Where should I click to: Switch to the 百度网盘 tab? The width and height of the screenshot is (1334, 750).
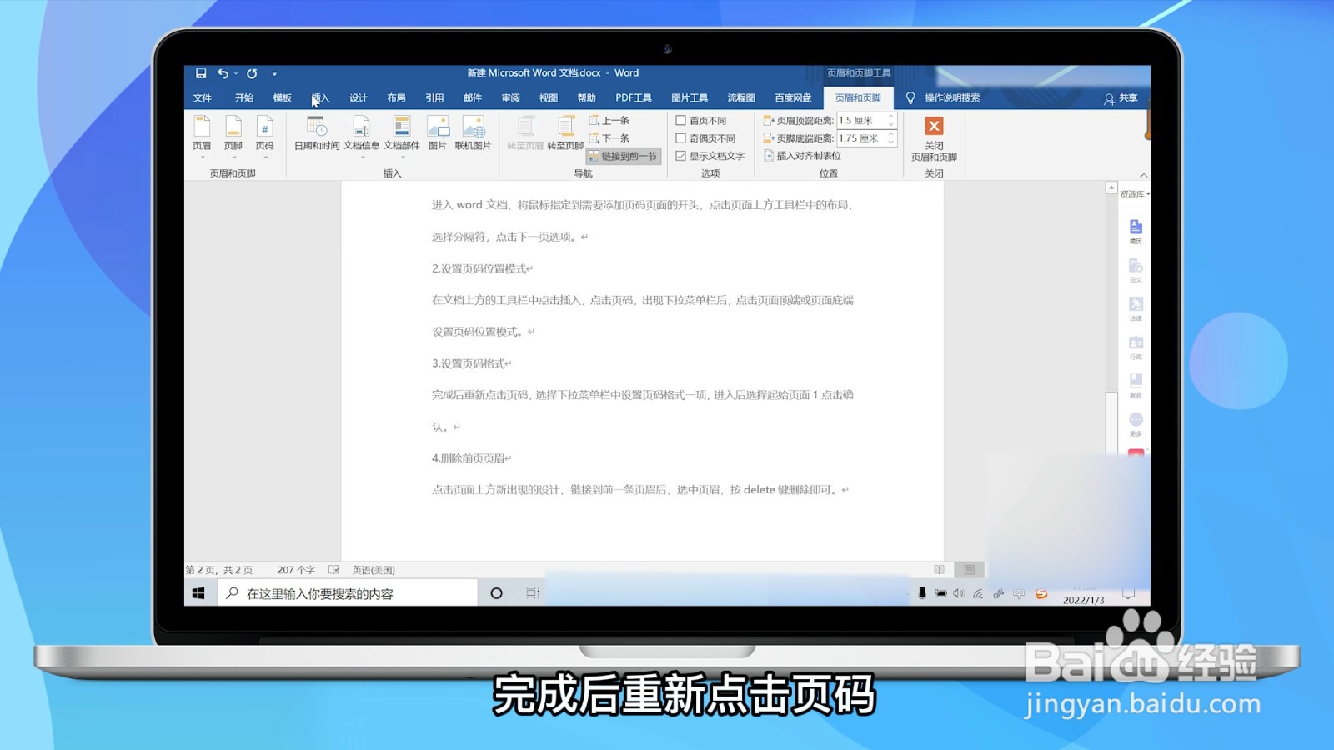coord(793,98)
